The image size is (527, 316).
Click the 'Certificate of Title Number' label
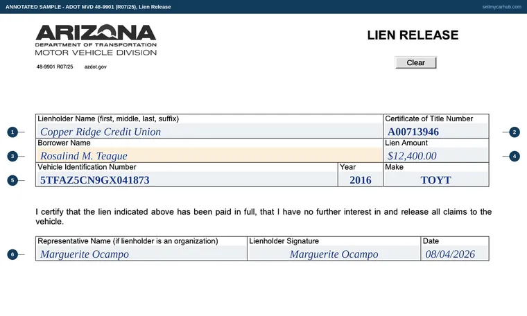(x=429, y=119)
